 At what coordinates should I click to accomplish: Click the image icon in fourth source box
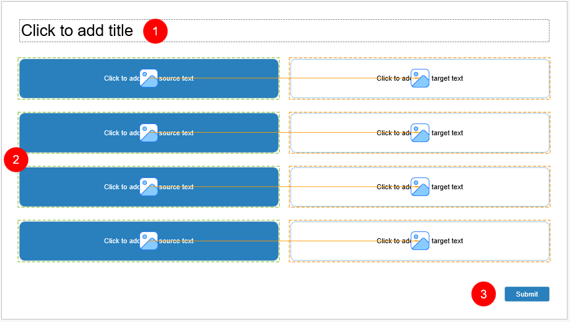[x=149, y=241]
